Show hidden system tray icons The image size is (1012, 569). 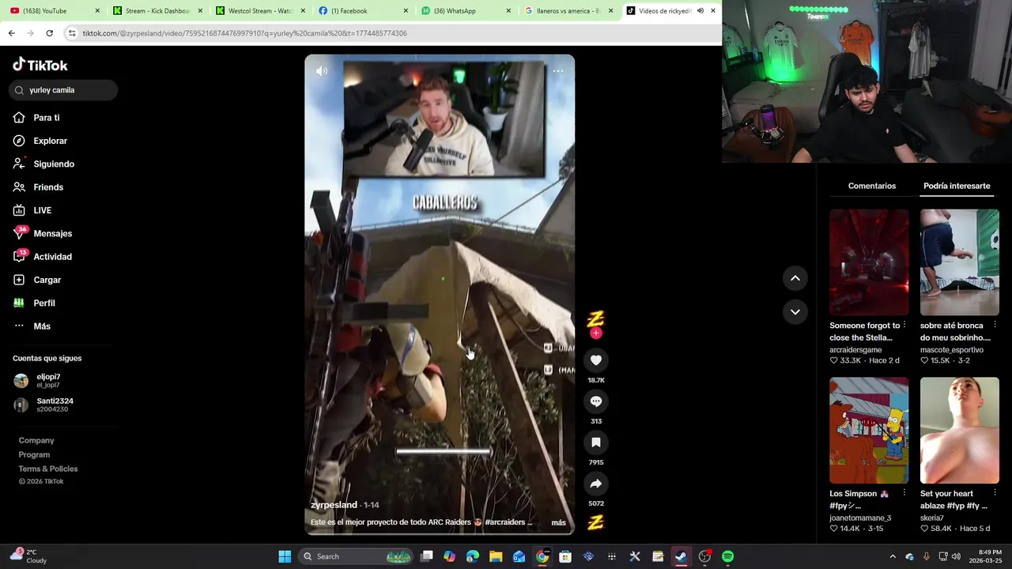(x=893, y=556)
